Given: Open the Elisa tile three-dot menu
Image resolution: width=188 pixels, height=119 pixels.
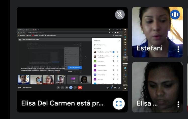Looking at the screenshot, I should click(x=178, y=104).
